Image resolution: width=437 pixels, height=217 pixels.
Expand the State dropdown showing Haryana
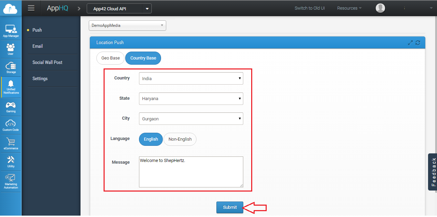click(x=191, y=99)
